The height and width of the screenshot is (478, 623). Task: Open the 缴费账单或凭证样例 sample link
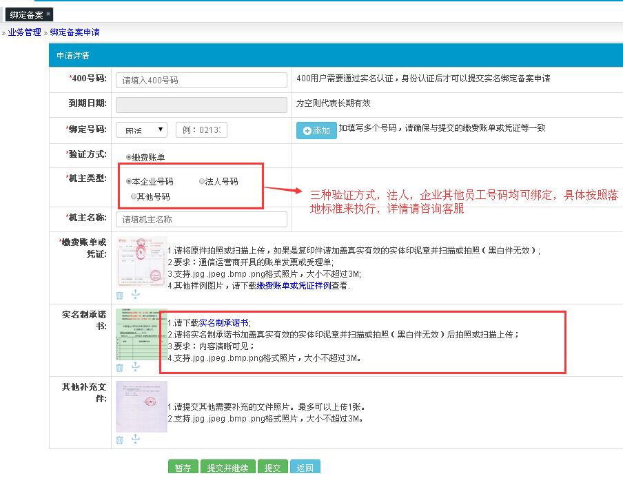point(302,285)
